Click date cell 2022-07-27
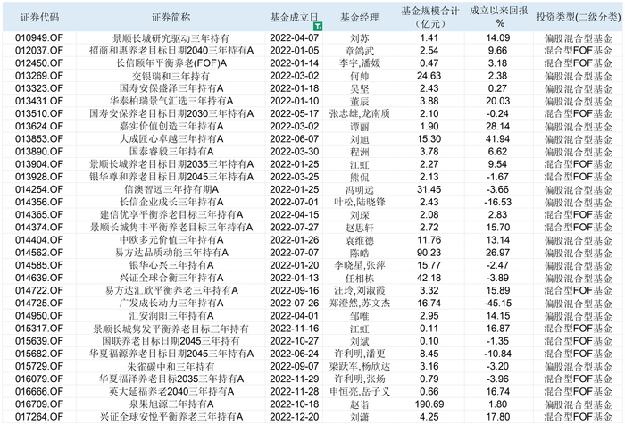This screenshot has height=425, width=625. [294, 228]
